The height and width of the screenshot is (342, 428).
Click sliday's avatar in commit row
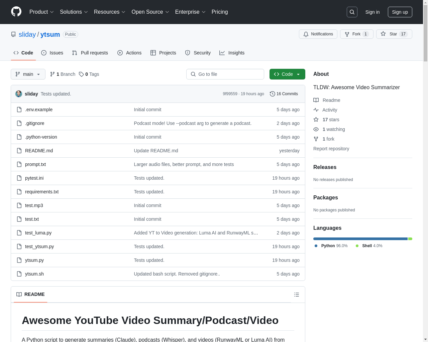pos(19,94)
